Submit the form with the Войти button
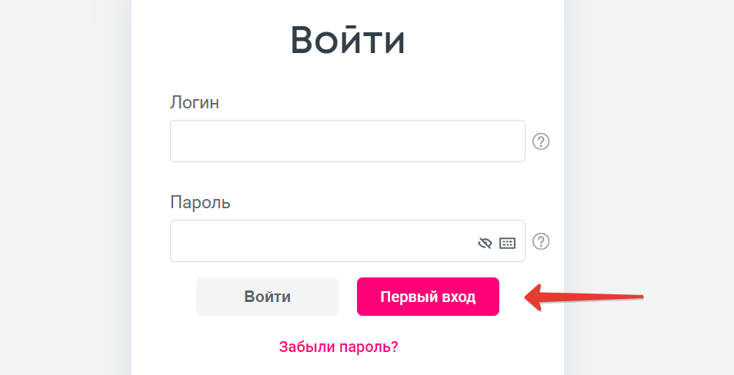Screen dimensions: 734x375 pyautogui.click(x=267, y=297)
